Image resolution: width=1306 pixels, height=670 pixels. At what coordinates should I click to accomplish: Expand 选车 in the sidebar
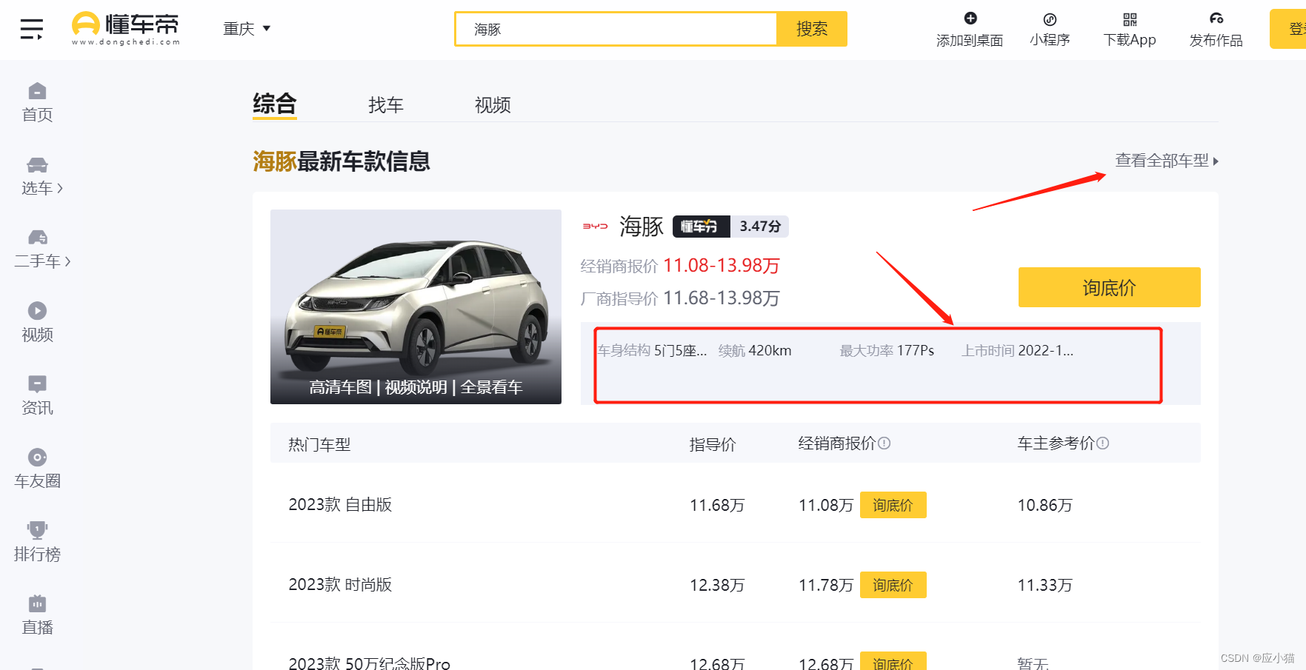pyautogui.click(x=41, y=176)
